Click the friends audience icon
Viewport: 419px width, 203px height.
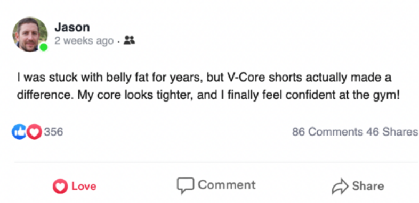tap(130, 40)
